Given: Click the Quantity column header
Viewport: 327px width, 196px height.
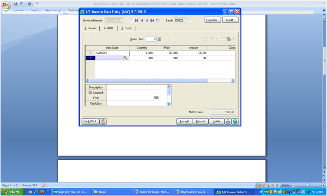Looking at the screenshot, I should pyautogui.click(x=141, y=48).
